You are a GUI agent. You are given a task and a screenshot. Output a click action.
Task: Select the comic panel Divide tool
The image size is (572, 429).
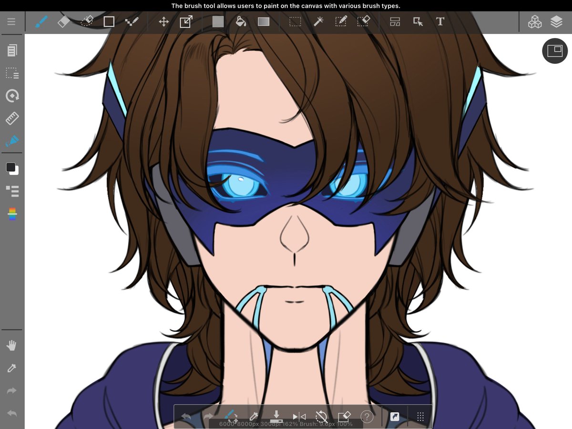[395, 22]
